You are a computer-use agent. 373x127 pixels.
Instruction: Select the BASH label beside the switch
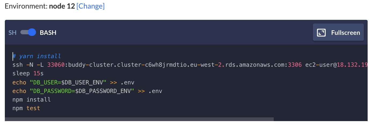coord(48,33)
